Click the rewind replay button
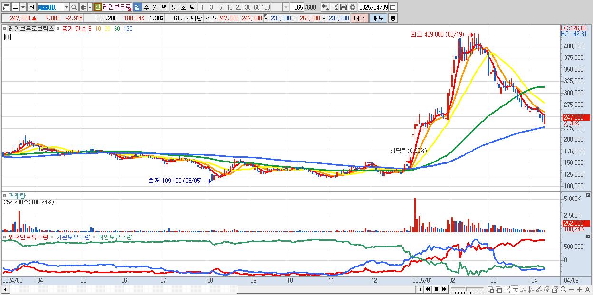This screenshot has width=593, height=295. [x=428, y=289]
